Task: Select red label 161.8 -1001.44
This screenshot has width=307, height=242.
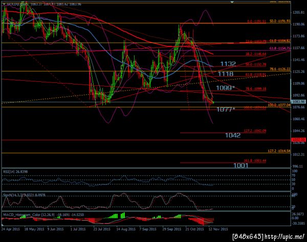Action: 255,161
